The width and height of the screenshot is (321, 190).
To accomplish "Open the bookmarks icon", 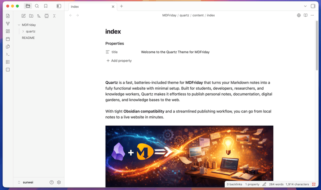I will (x=46, y=6).
